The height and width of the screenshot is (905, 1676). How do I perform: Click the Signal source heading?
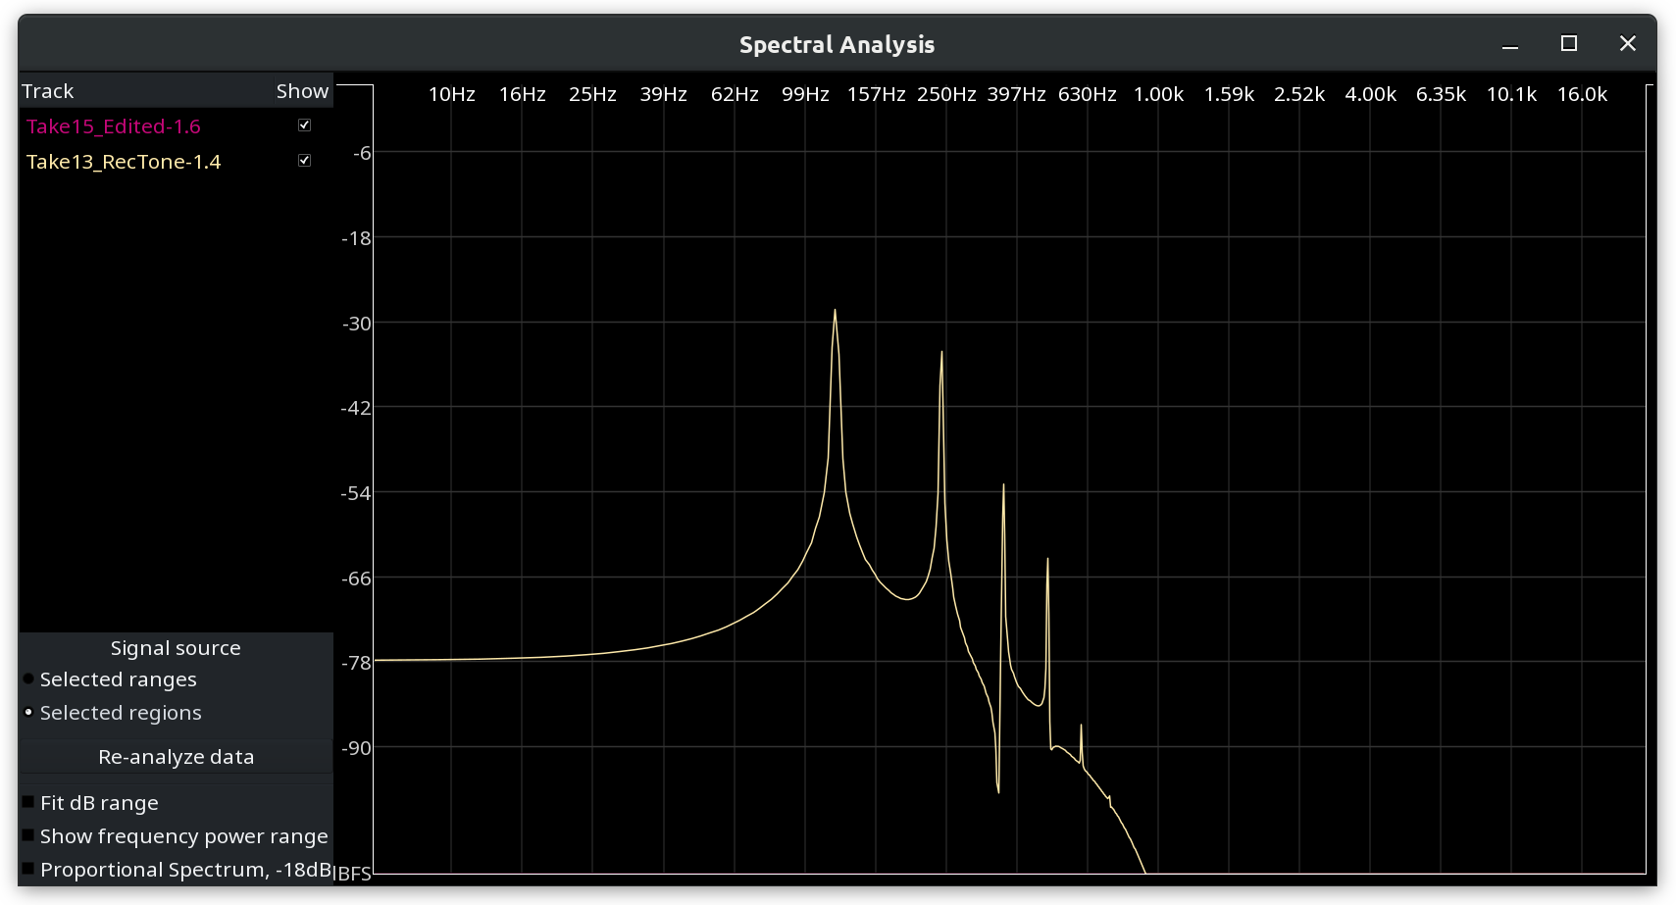coord(176,648)
